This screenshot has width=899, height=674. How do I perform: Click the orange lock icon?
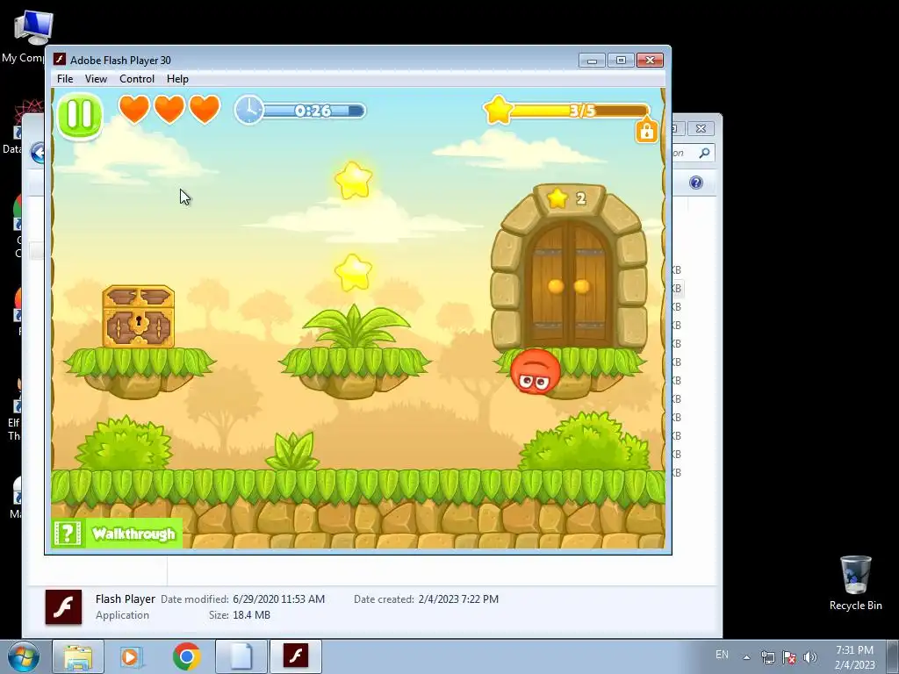pyautogui.click(x=646, y=131)
